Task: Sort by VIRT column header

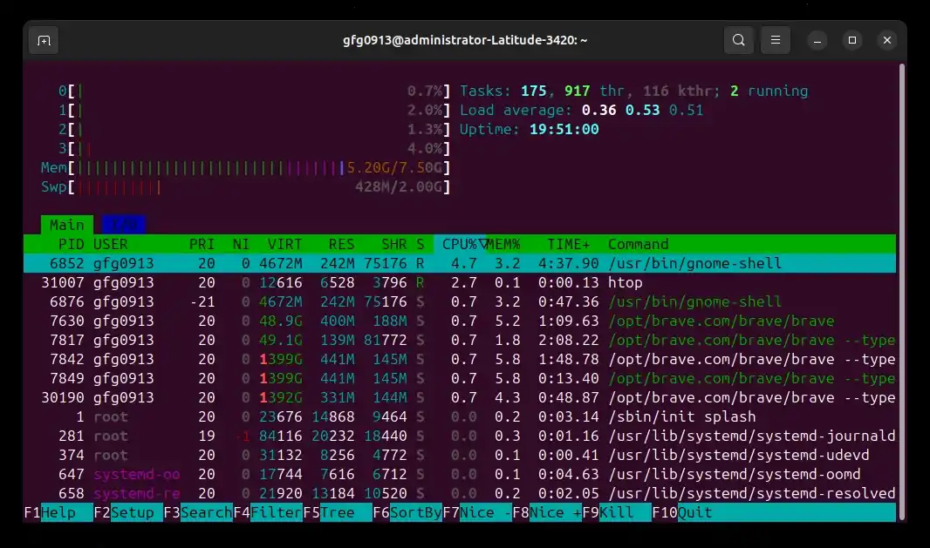Action: (284, 244)
